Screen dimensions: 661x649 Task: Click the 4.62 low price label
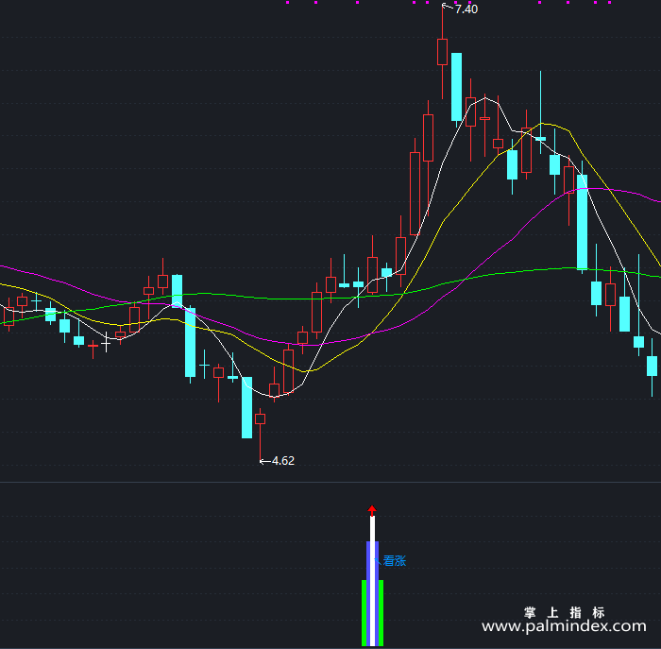(283, 461)
